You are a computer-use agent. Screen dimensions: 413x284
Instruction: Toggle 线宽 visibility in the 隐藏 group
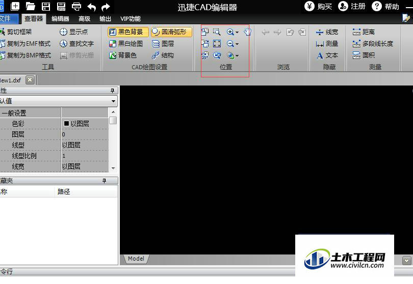click(x=327, y=32)
